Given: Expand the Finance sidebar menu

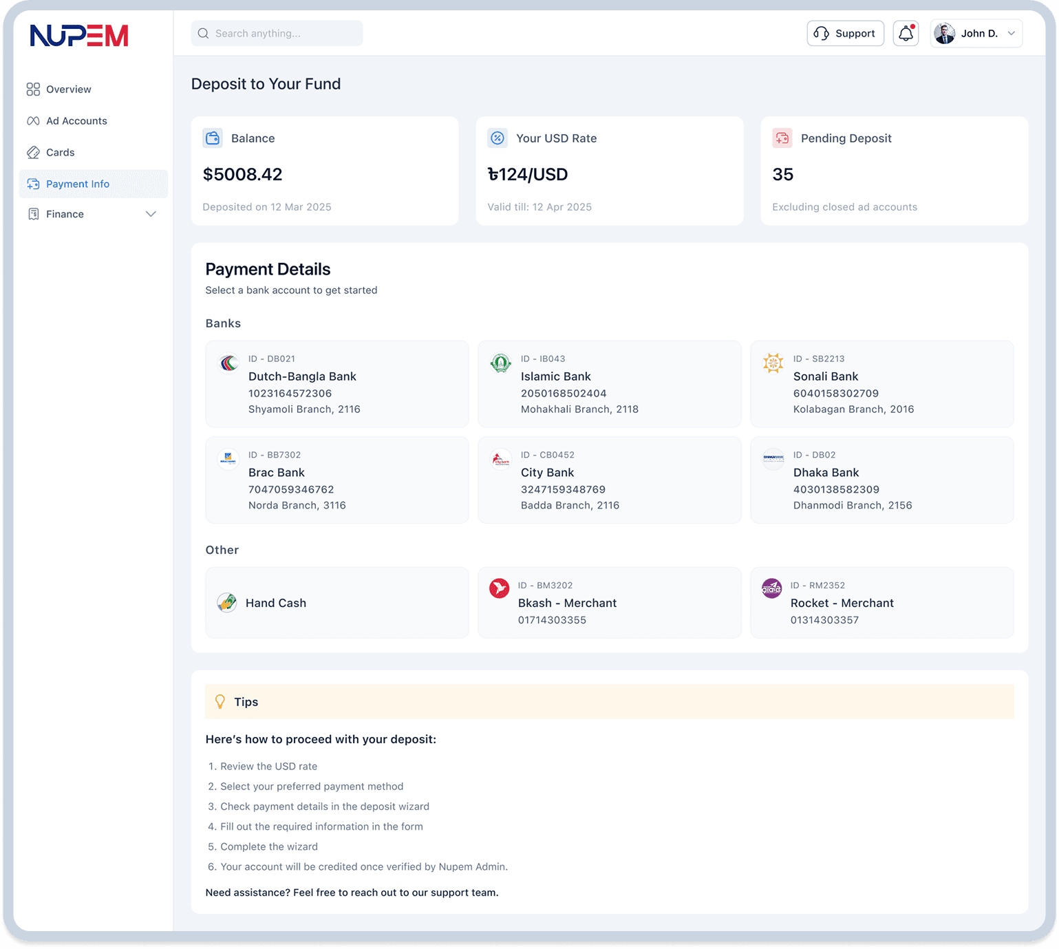Looking at the screenshot, I should (151, 214).
